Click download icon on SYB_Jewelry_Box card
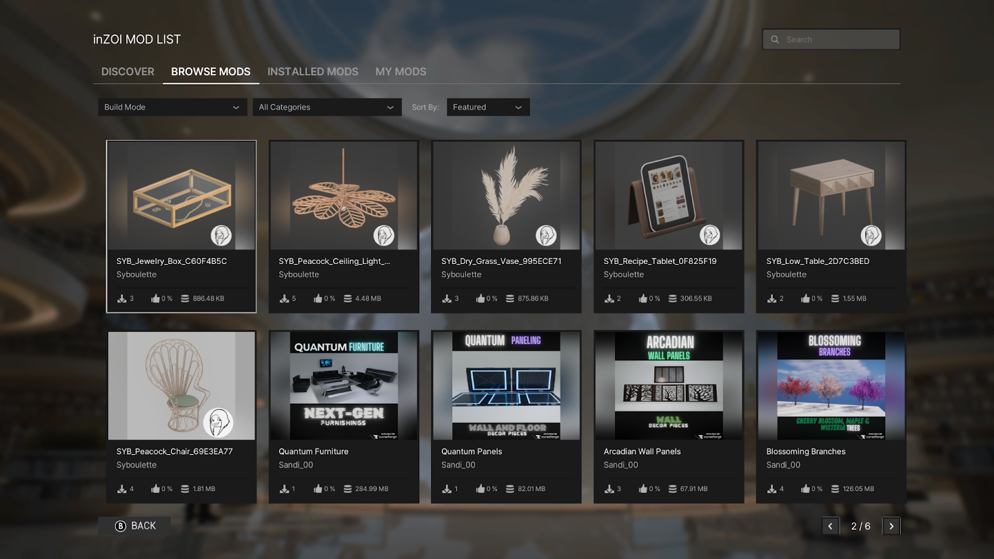The width and height of the screenshot is (994, 559). tap(122, 299)
